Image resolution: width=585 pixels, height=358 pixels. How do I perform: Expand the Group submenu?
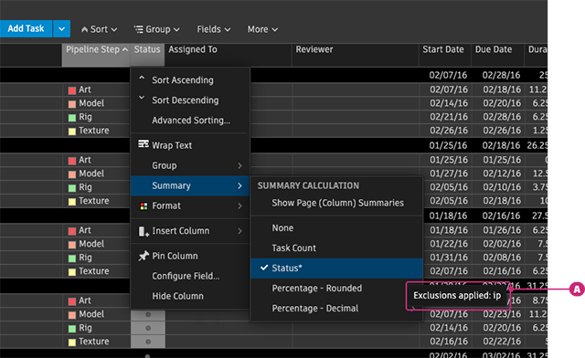click(x=190, y=165)
